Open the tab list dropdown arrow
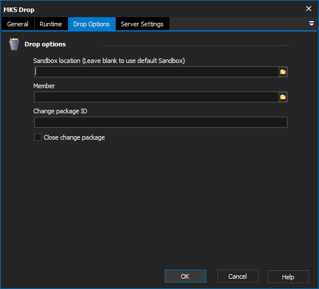319x289 pixels. (311, 23)
